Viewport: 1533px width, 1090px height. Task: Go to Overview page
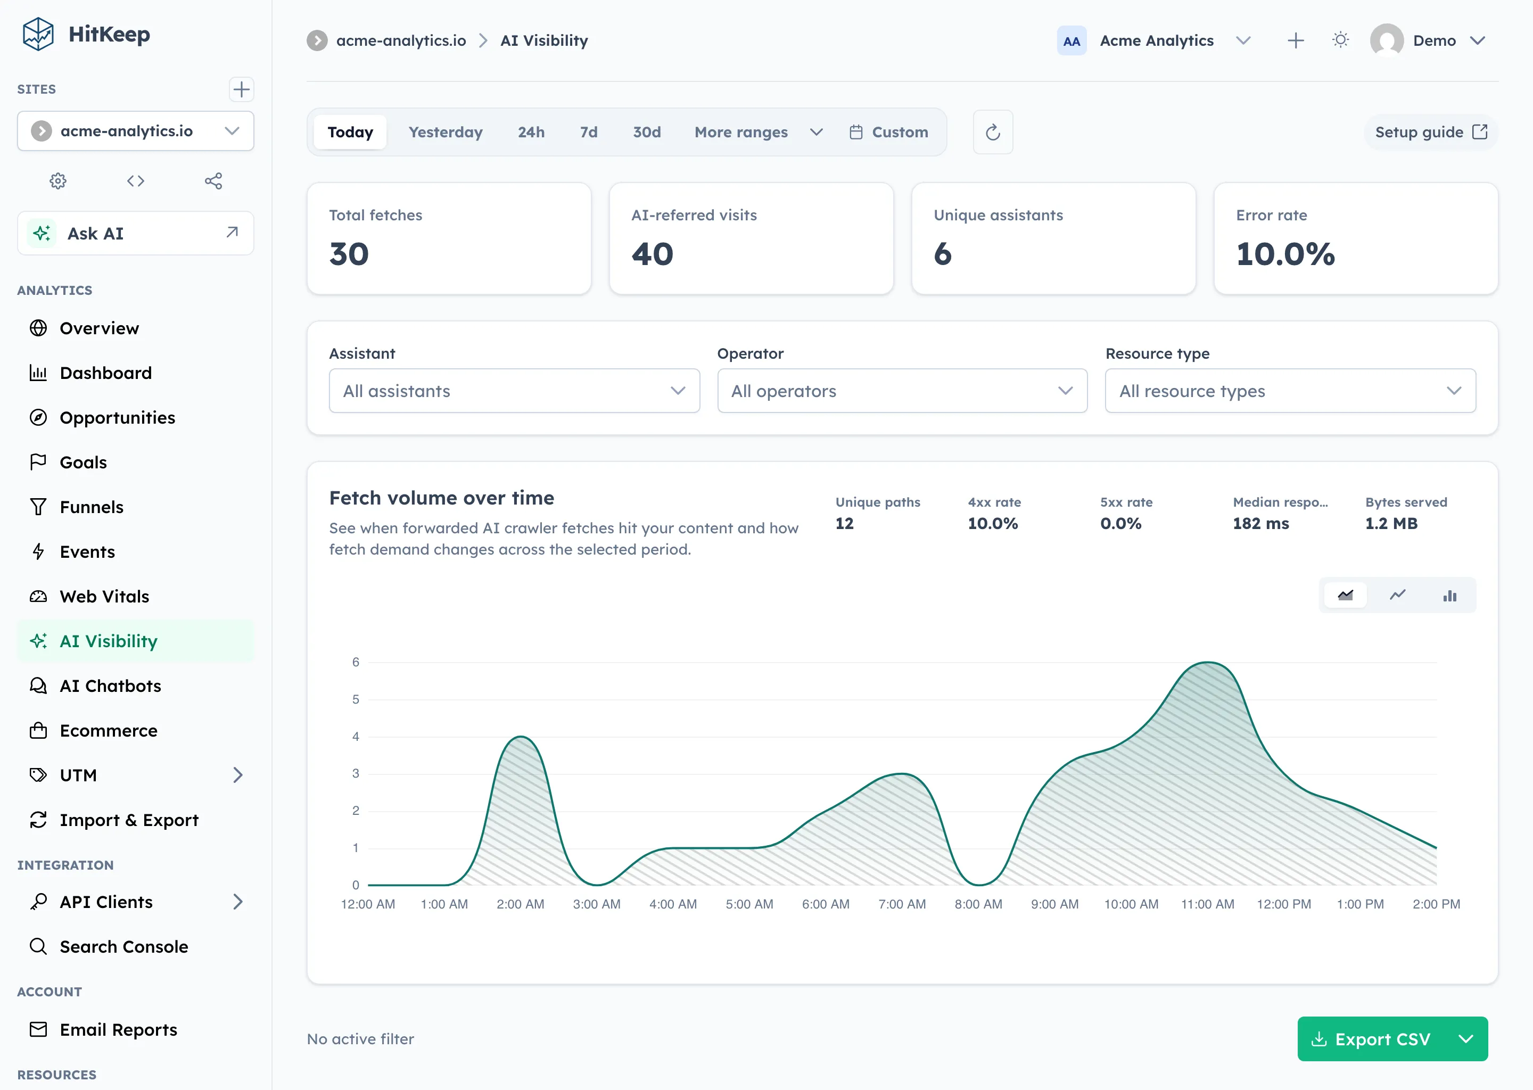(x=136, y=328)
